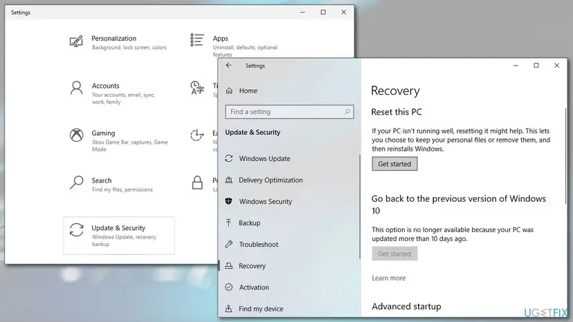Click the Privacy lock icon in back window

(197, 182)
